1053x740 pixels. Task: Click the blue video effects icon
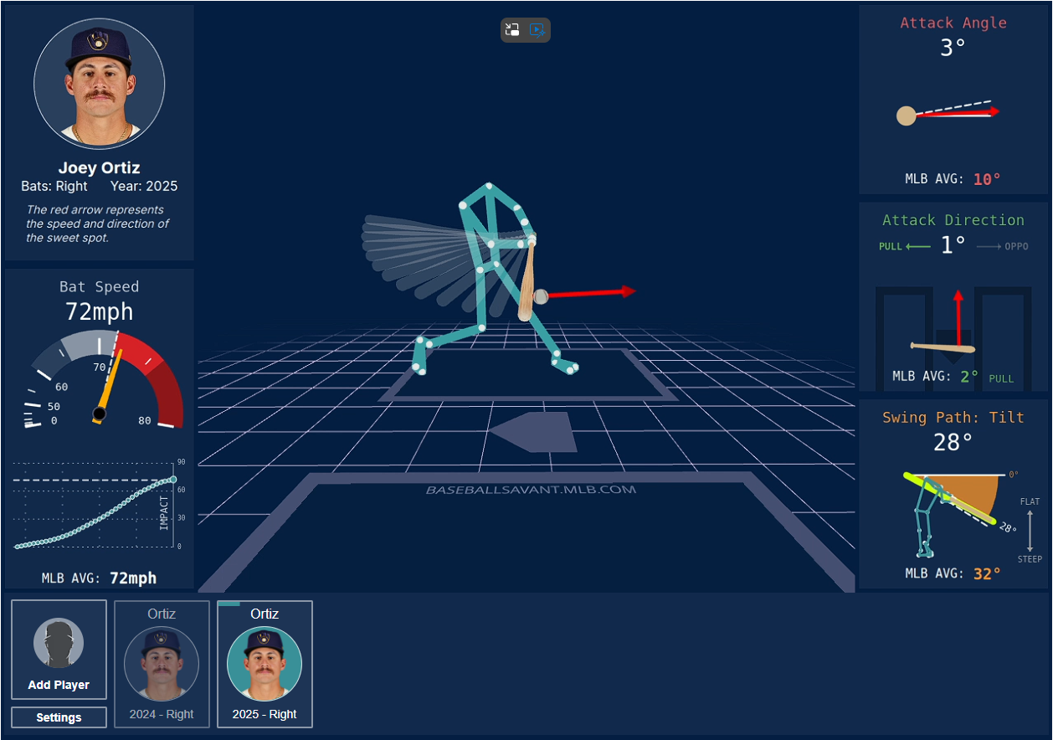pos(537,30)
